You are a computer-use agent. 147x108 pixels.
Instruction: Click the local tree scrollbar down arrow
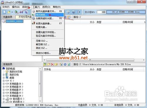[40, 101]
